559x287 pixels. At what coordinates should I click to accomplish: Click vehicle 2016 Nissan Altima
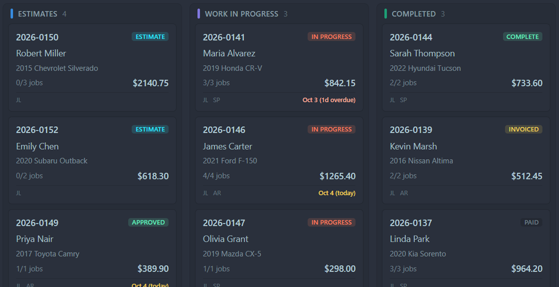[x=421, y=161]
